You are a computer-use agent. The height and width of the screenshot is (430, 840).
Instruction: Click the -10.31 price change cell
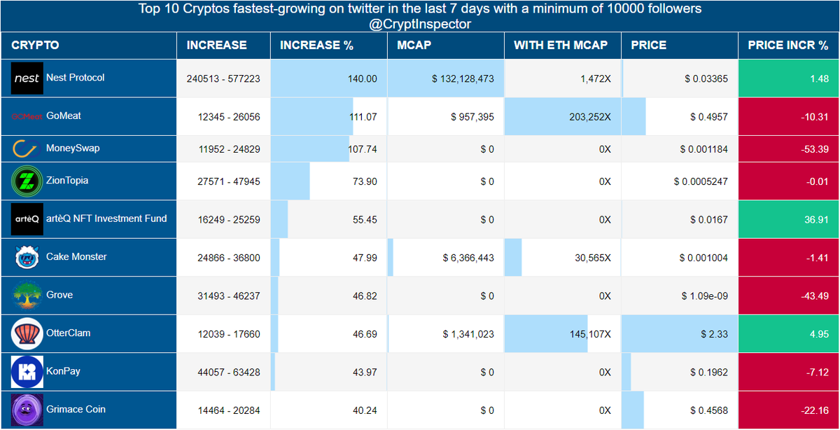[x=789, y=117]
